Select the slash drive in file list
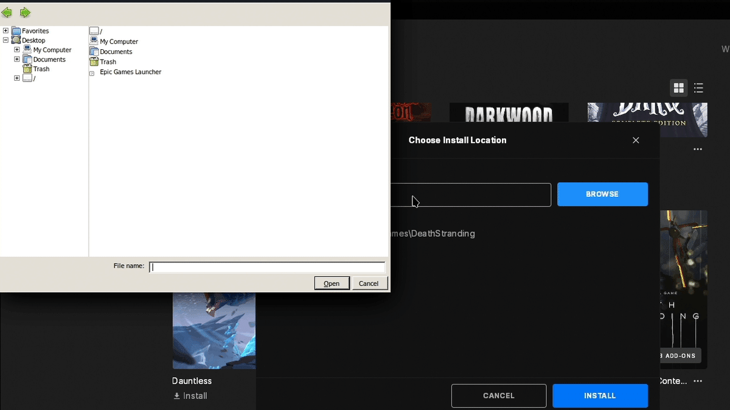Viewport: 730px width, 410px height. point(101,31)
